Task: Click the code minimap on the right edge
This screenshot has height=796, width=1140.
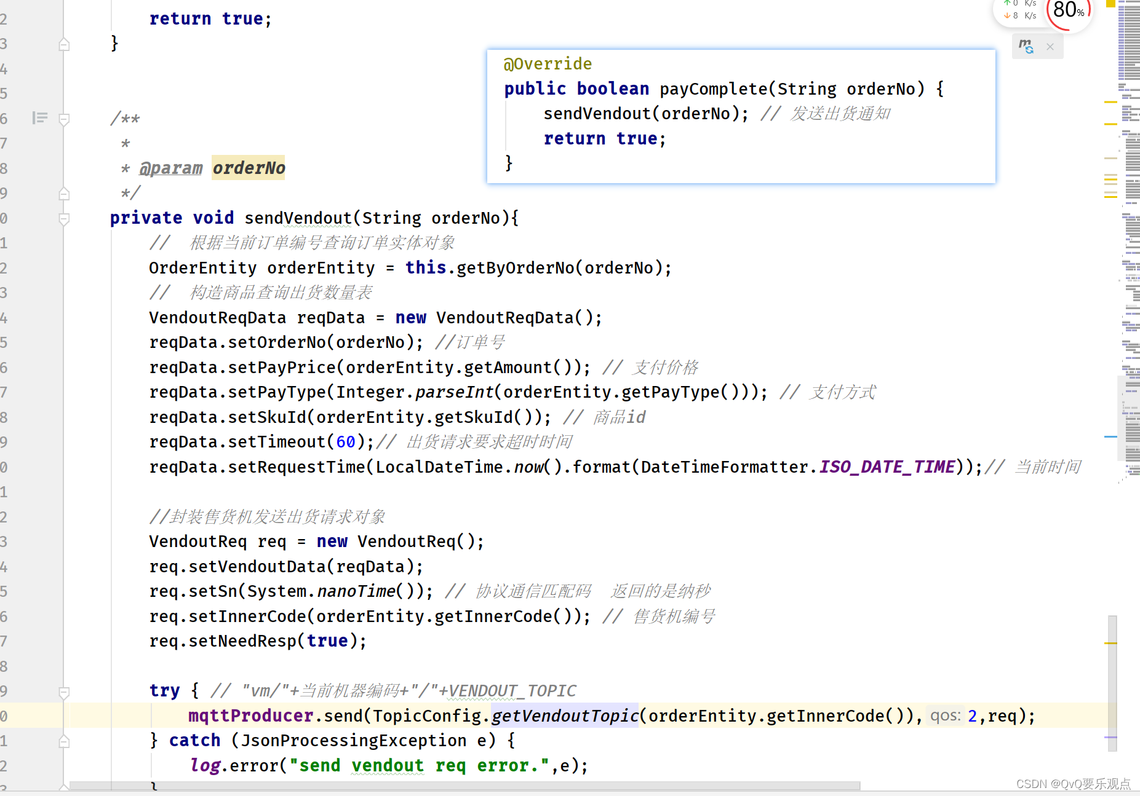Action: tap(1130, 243)
